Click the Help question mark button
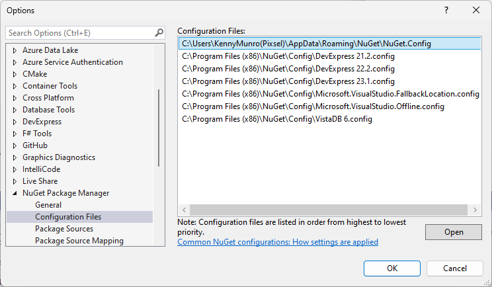The width and height of the screenshot is (492, 287). 446,10
